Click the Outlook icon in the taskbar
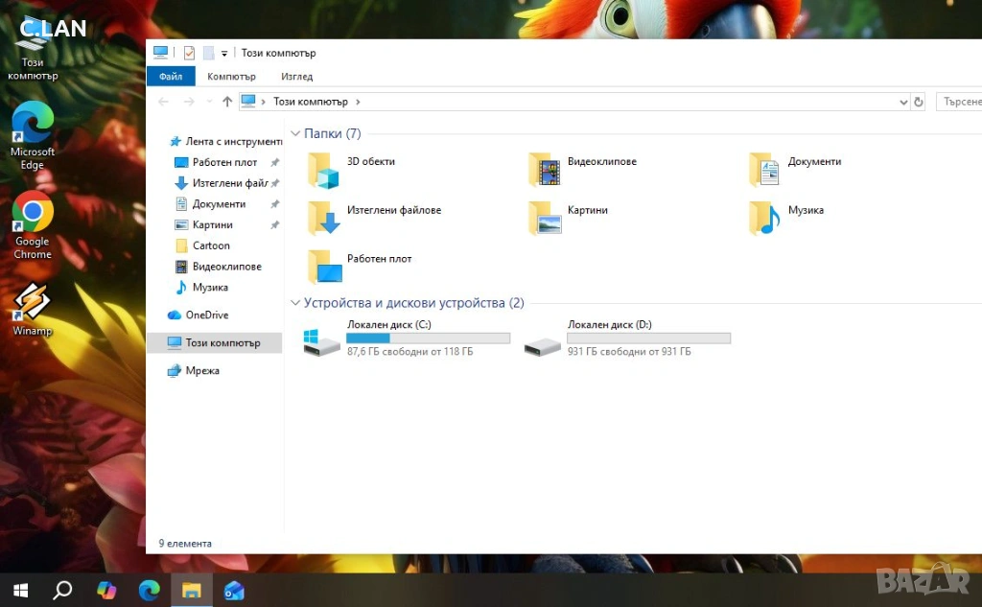 (x=234, y=590)
